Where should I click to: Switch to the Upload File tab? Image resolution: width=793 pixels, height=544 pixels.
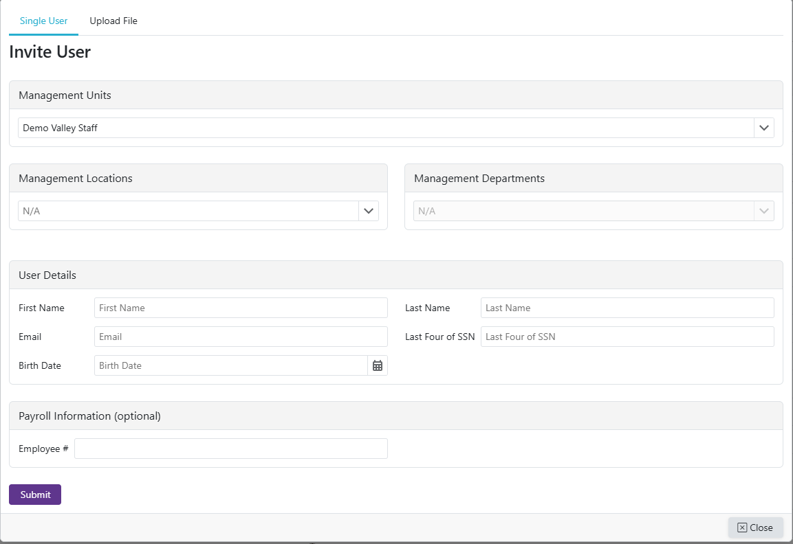pos(113,21)
